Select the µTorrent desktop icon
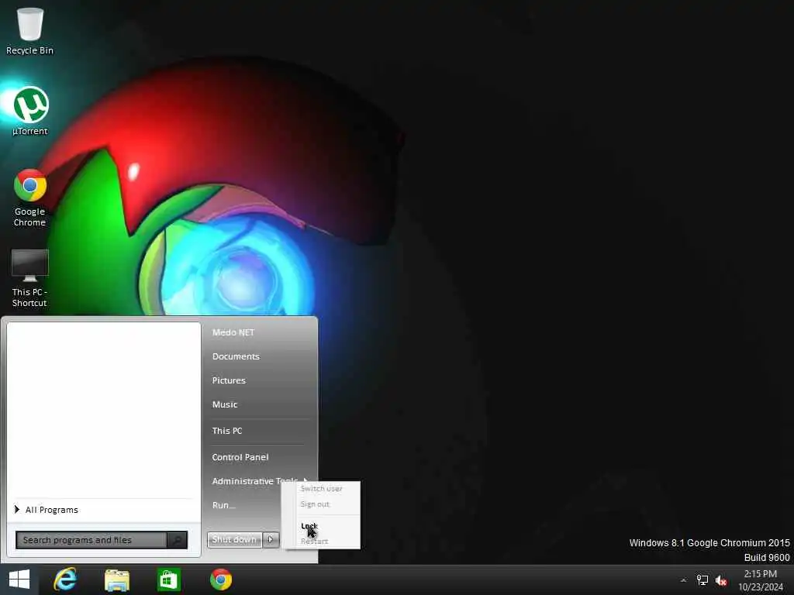The width and height of the screenshot is (794, 595). pos(30,112)
